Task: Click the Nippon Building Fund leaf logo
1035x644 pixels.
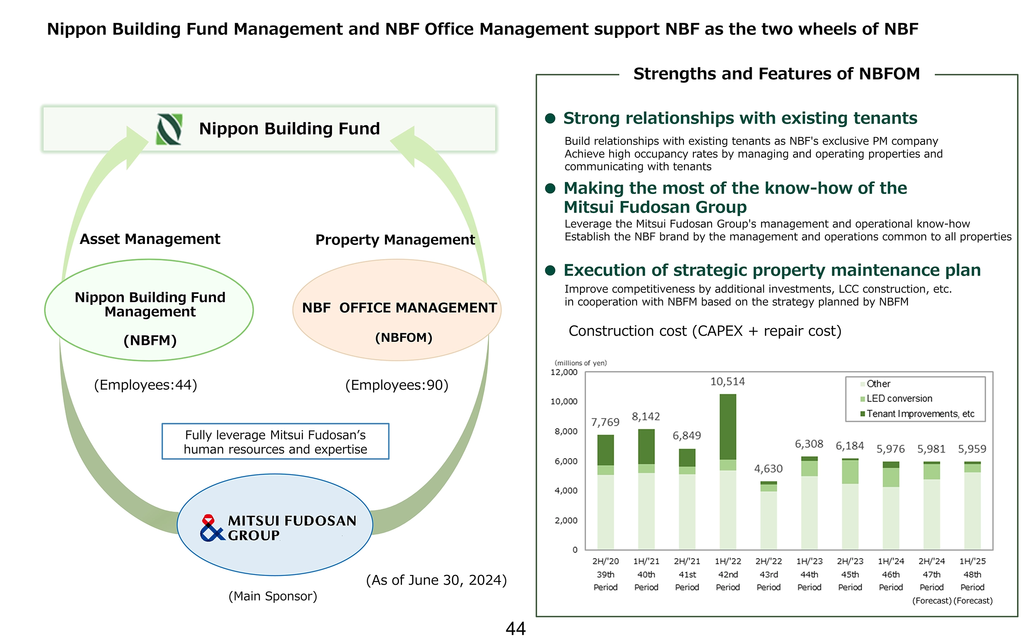Action: pyautogui.click(x=169, y=129)
